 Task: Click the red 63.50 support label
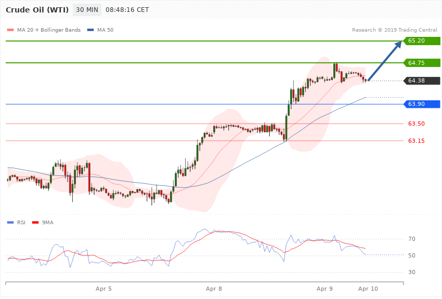[417, 124]
